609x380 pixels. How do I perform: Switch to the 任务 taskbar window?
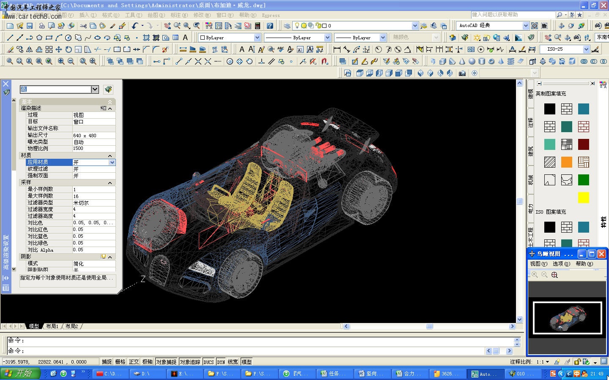(333, 374)
